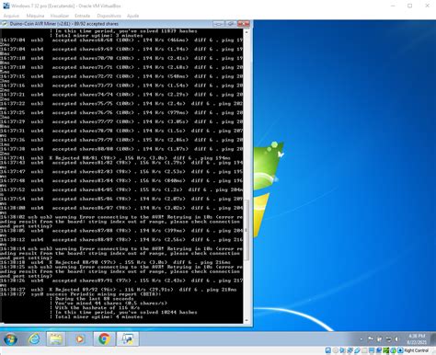436x355 pixels.
Task: Open the Visualizar menu
Action: click(x=60, y=16)
